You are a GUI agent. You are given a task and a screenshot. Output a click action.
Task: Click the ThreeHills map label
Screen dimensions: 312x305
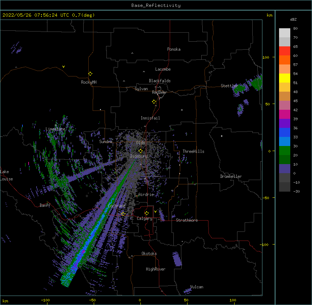[193, 151]
